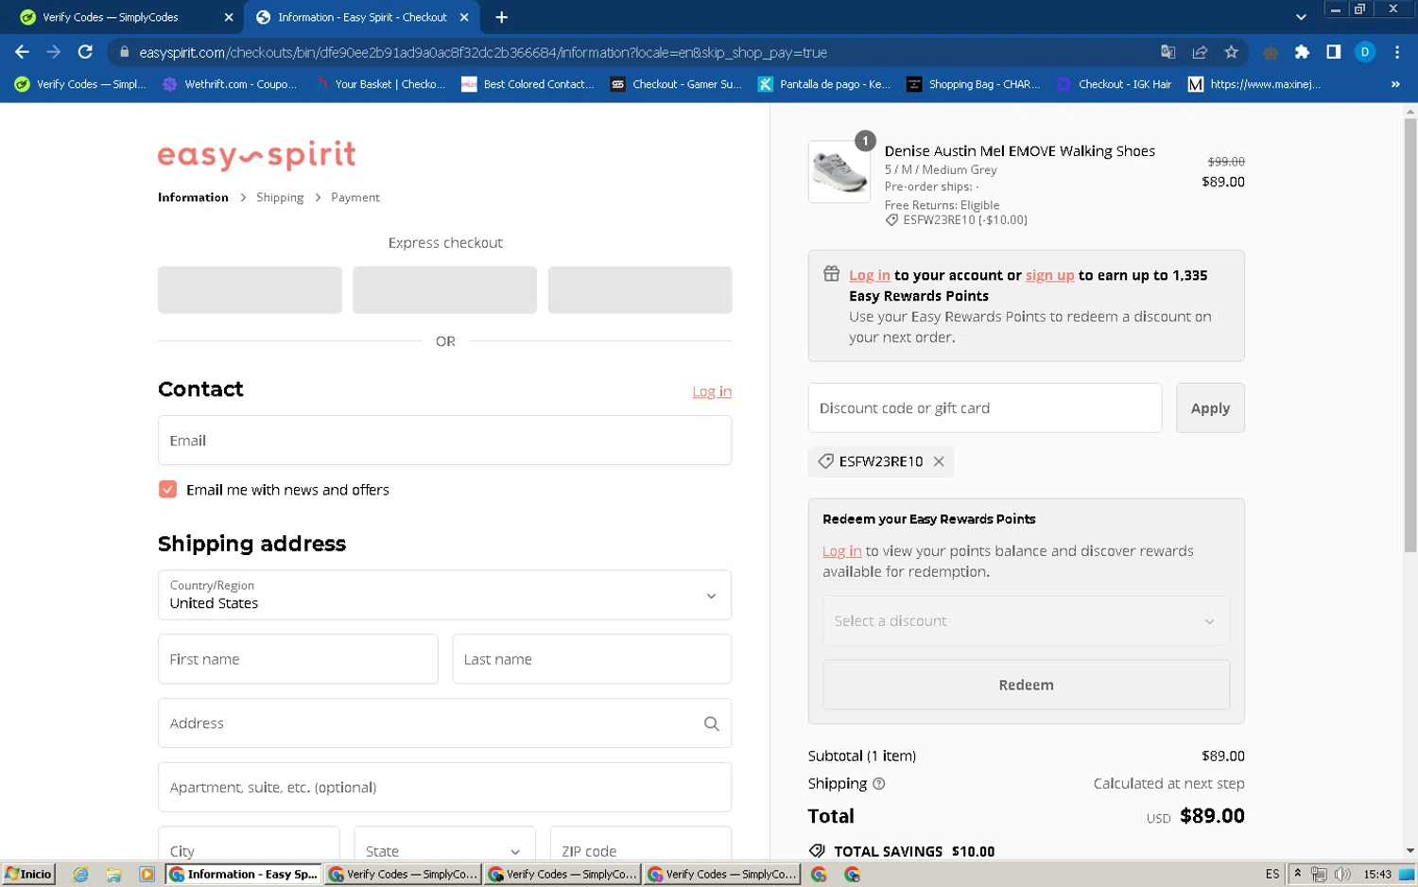Click the Discount code or gift card field
The height and width of the screenshot is (887, 1418).
point(984,409)
